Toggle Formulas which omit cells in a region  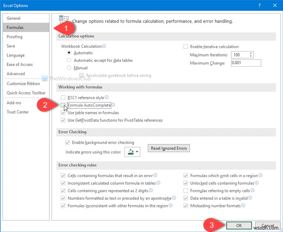point(186,176)
